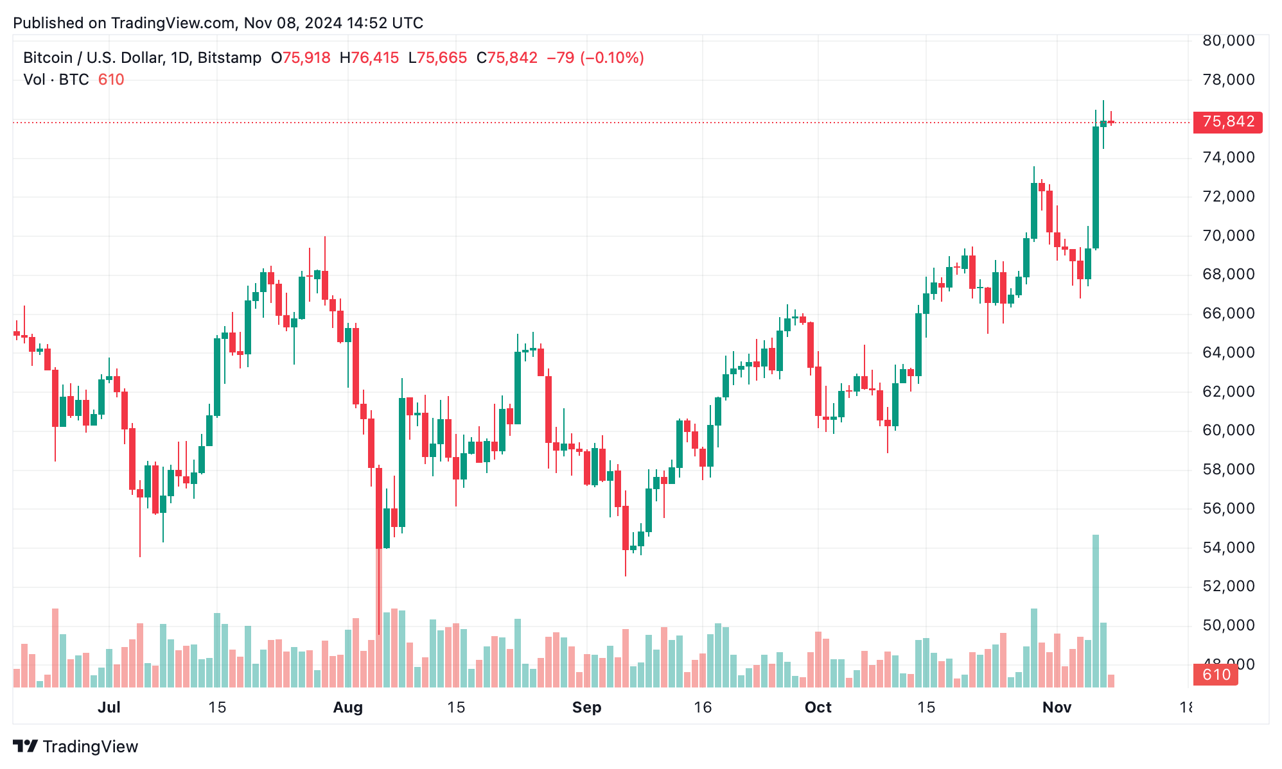
Task: Click the 80,000 price axis label
Action: point(1229,40)
